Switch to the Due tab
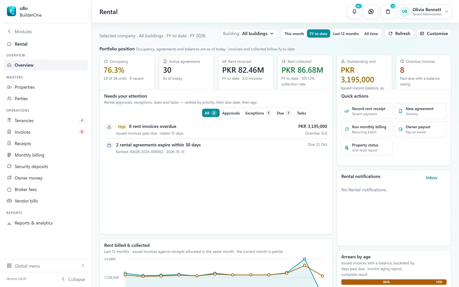Image resolution: width=459 pixels, height=287 pixels. point(284,113)
